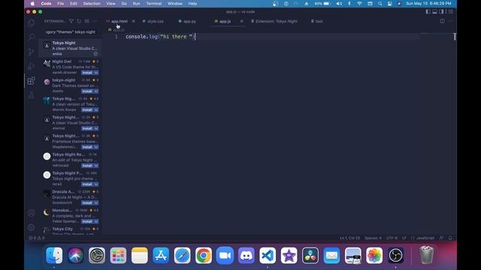Click LF end-of-line in status bar
The width and height of the screenshot is (481, 270).
tap(404, 238)
